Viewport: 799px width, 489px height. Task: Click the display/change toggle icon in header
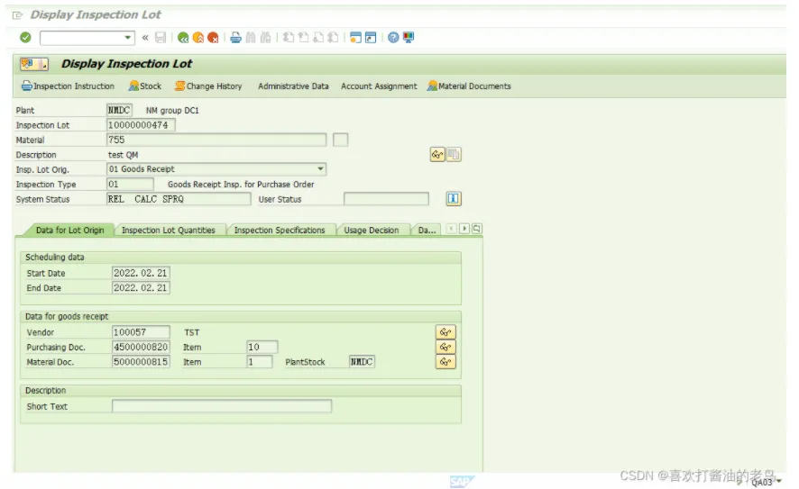pos(34,64)
